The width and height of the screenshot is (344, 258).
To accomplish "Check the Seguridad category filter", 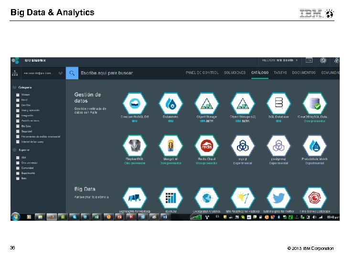I will pos(18,131).
